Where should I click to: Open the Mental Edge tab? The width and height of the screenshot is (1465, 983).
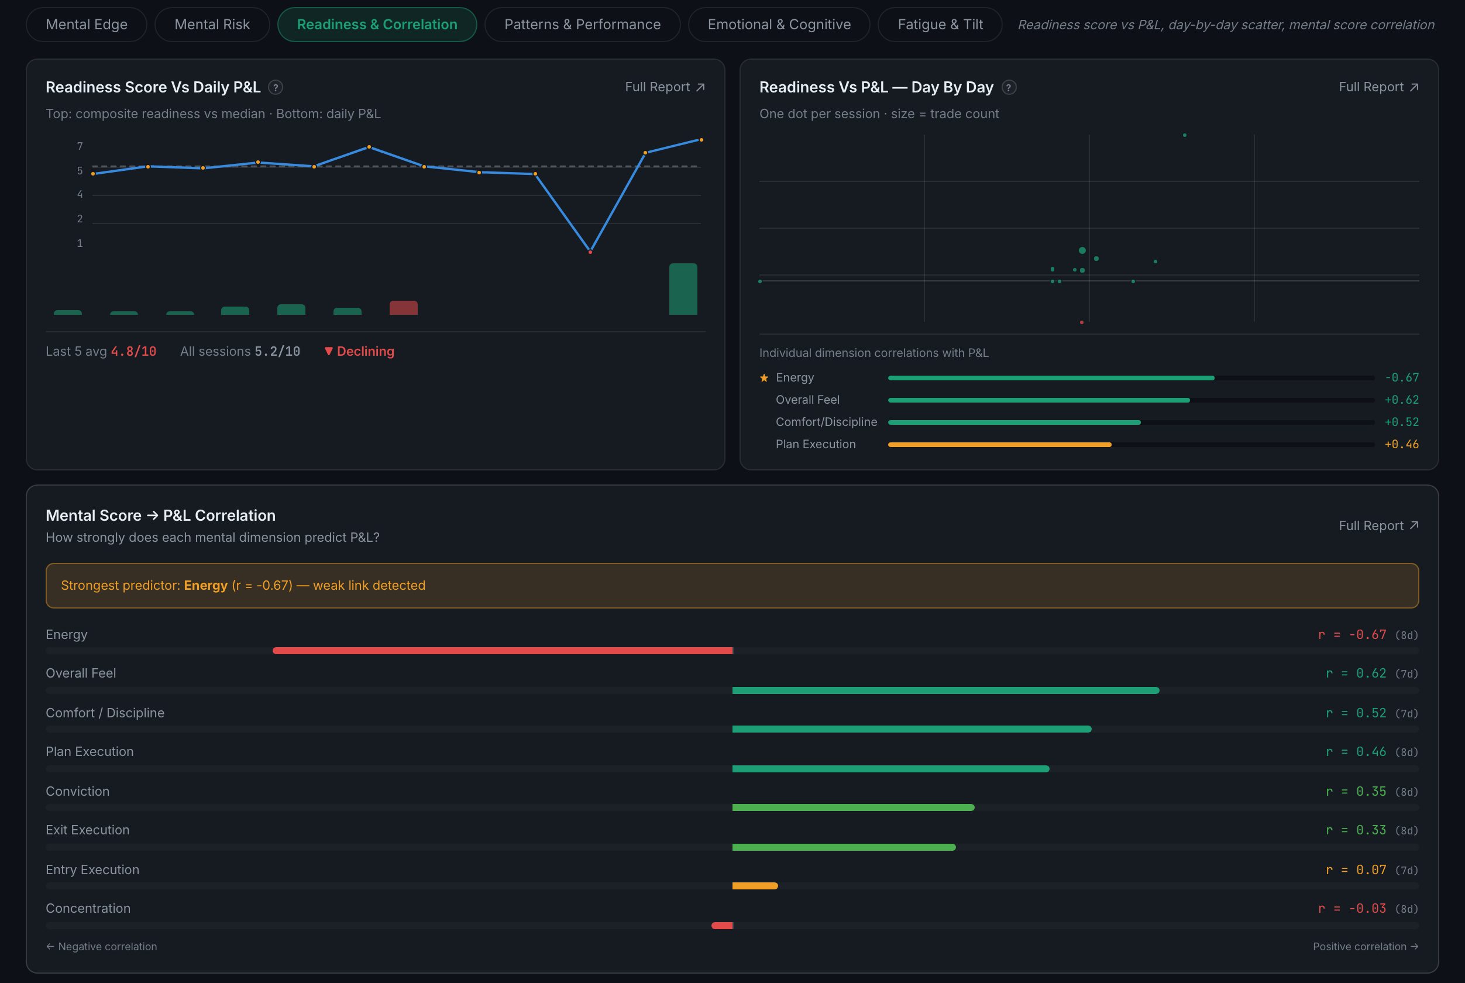tap(87, 25)
